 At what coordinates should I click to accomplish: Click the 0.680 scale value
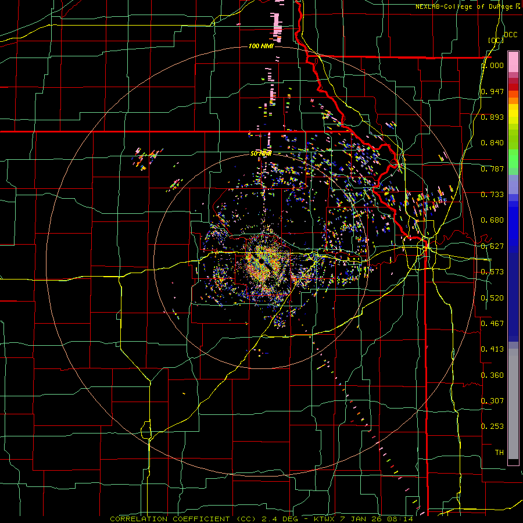point(492,220)
